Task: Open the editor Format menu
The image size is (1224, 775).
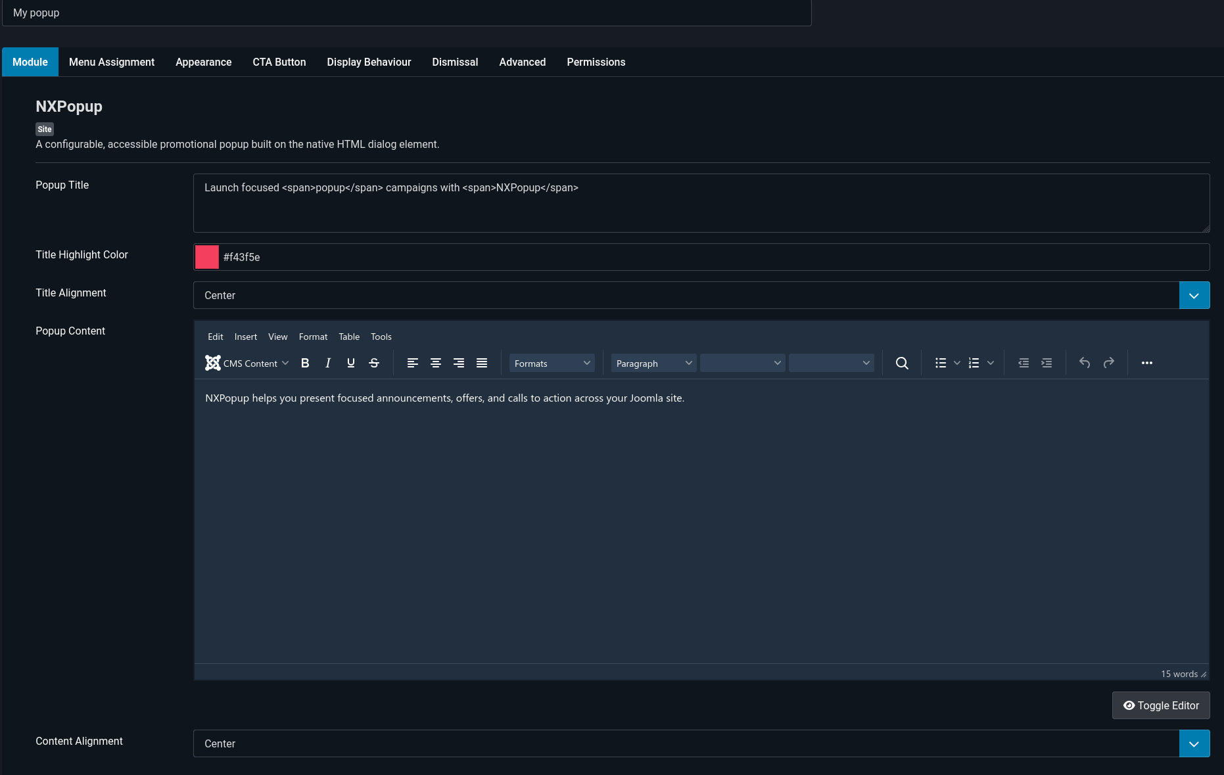Action: click(313, 337)
